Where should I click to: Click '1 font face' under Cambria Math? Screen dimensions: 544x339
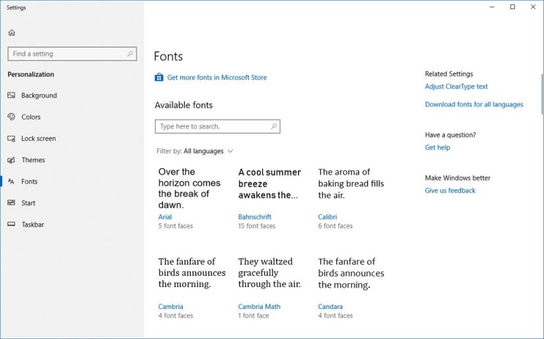(x=253, y=315)
